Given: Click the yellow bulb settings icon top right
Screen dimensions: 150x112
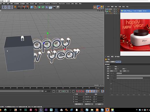Looking at the screenshot, I should point(102,7).
